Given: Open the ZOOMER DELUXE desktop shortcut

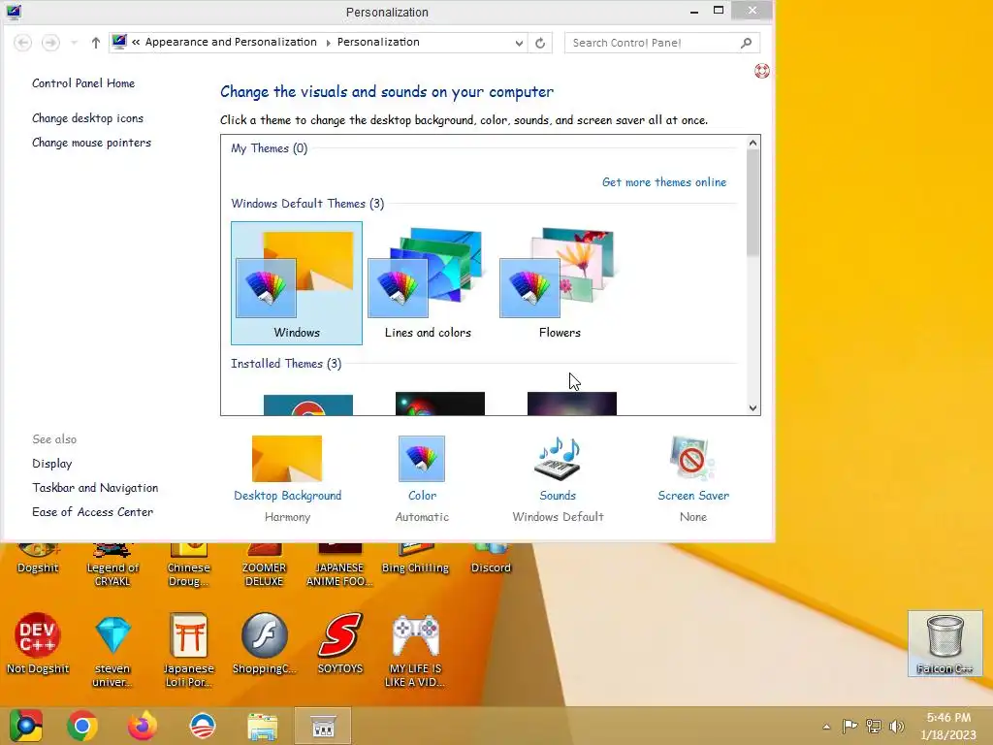Looking at the screenshot, I should click(x=264, y=566).
